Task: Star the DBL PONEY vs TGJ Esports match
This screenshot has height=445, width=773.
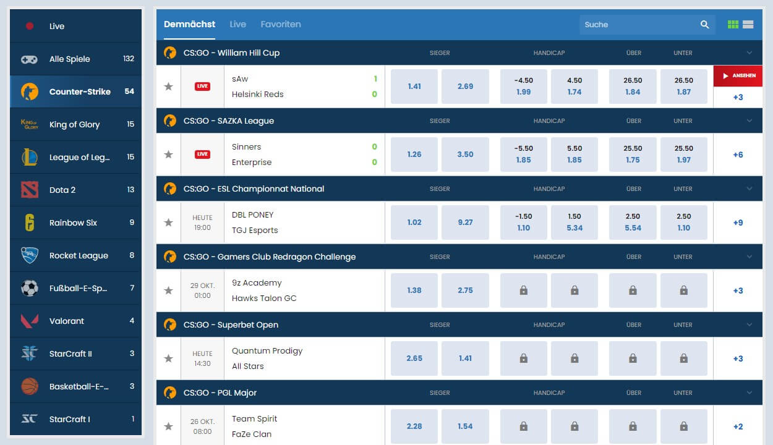Action: point(168,222)
